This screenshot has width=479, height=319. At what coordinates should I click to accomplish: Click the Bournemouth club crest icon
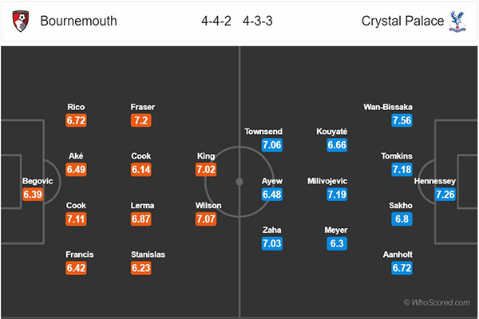(x=21, y=21)
